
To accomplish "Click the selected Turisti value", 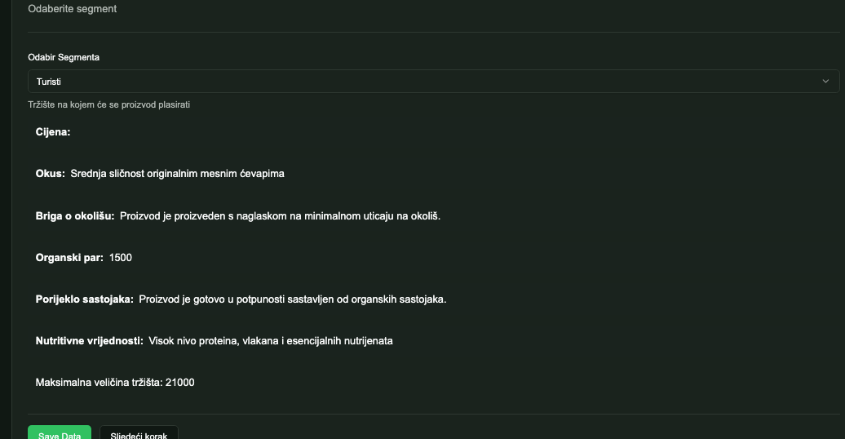I will pos(49,82).
